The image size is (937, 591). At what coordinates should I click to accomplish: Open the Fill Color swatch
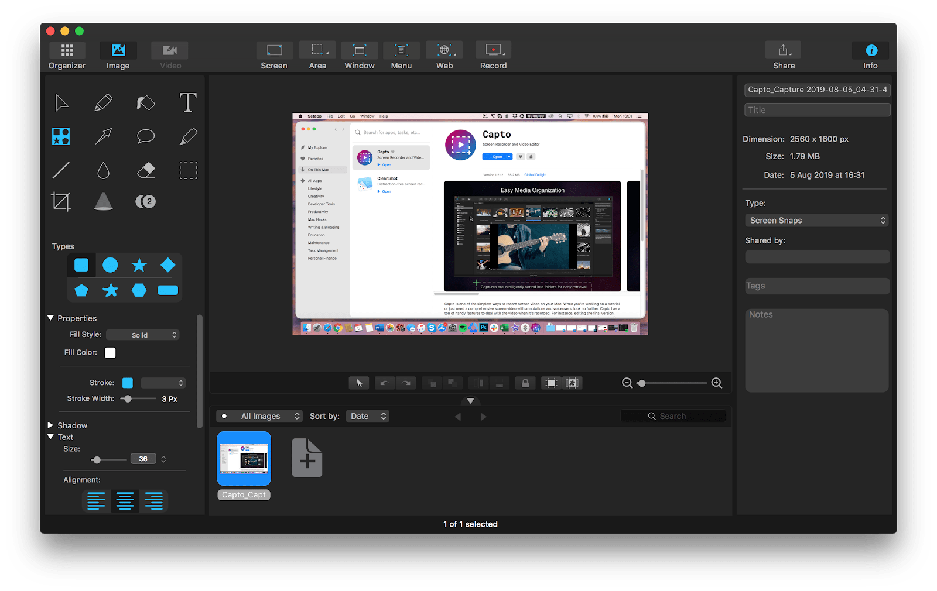pos(110,352)
